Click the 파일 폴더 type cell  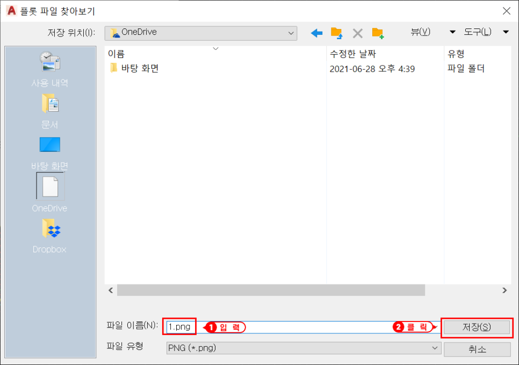tap(466, 69)
